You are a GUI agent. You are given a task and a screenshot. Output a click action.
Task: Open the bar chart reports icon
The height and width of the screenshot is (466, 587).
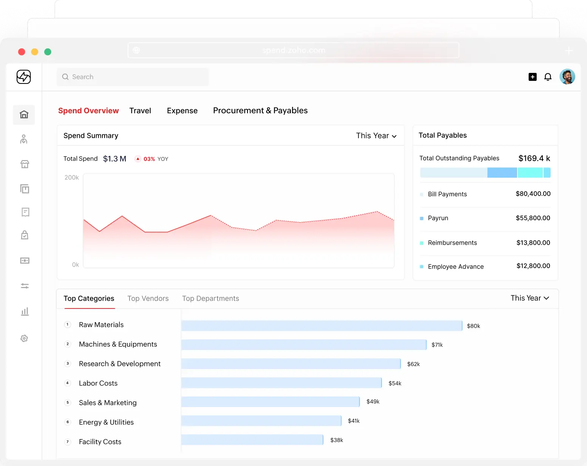[25, 312]
